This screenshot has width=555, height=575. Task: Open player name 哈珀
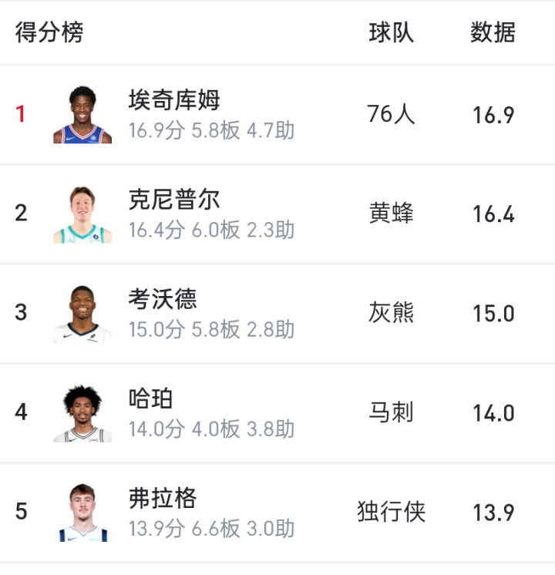point(151,398)
